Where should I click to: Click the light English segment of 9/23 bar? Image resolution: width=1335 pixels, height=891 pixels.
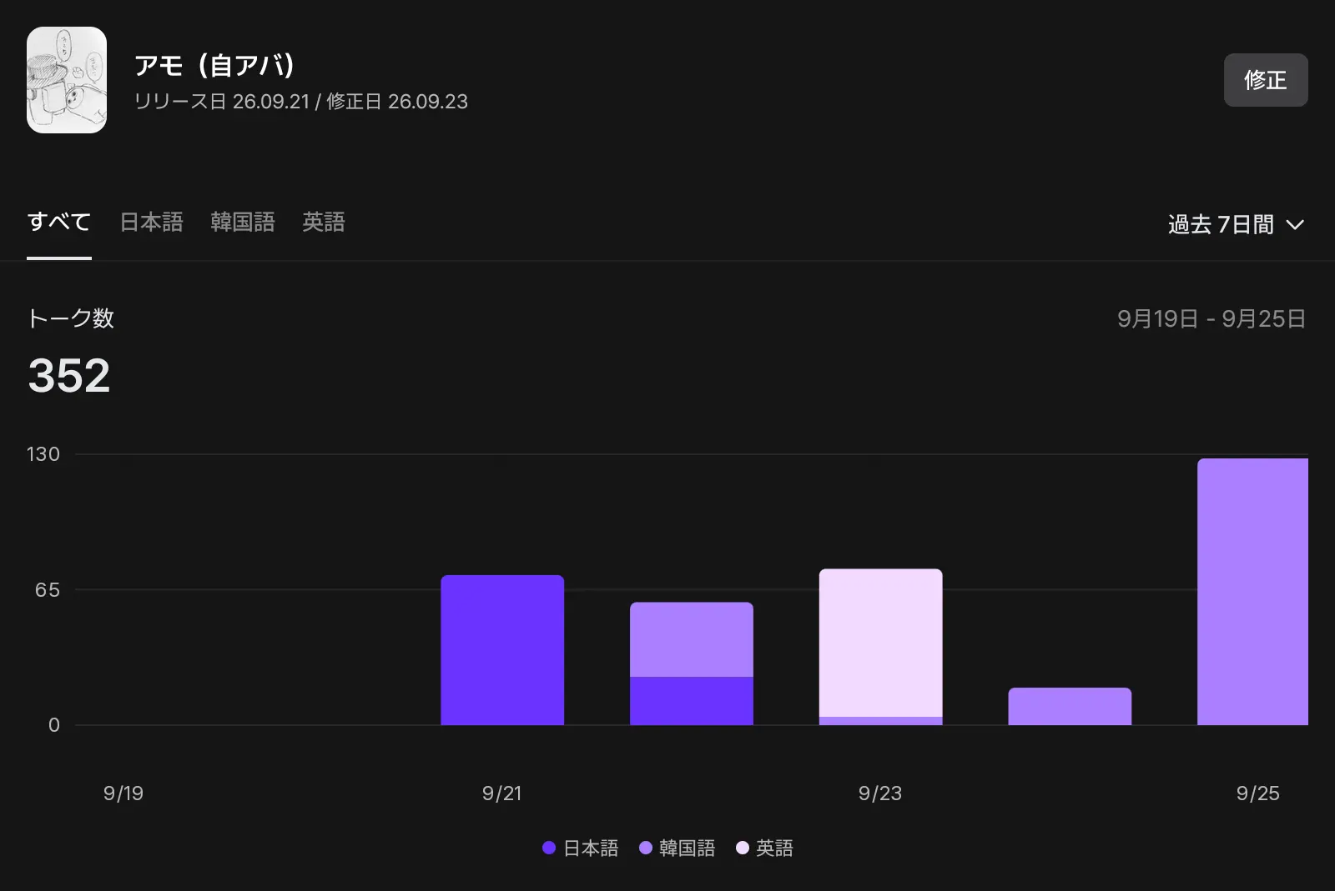coord(880,643)
